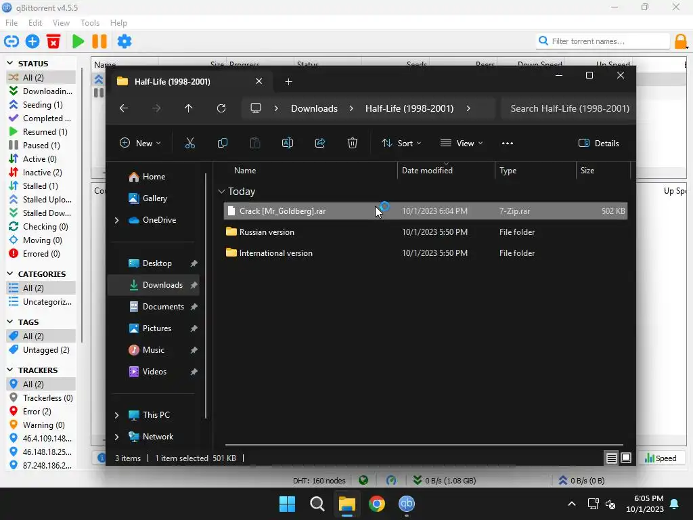
Task: Show hidden tray icons chevron
Action: pyautogui.click(x=571, y=504)
